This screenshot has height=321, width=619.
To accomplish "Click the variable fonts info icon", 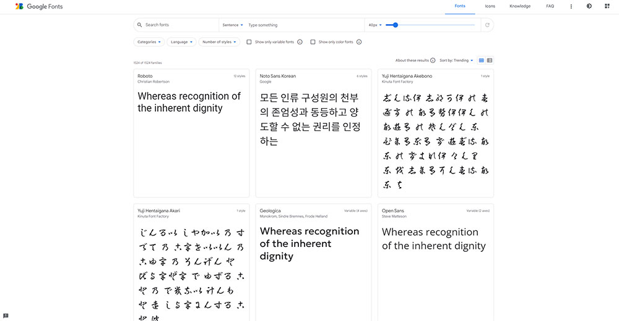I will click(300, 42).
